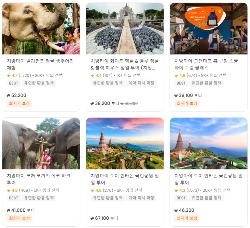Open the blue sky Doi Inthanon photo
The image size is (250, 228).
click(x=209, y=143)
